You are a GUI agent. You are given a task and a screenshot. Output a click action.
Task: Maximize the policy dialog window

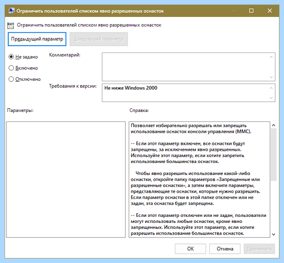coord(251,11)
